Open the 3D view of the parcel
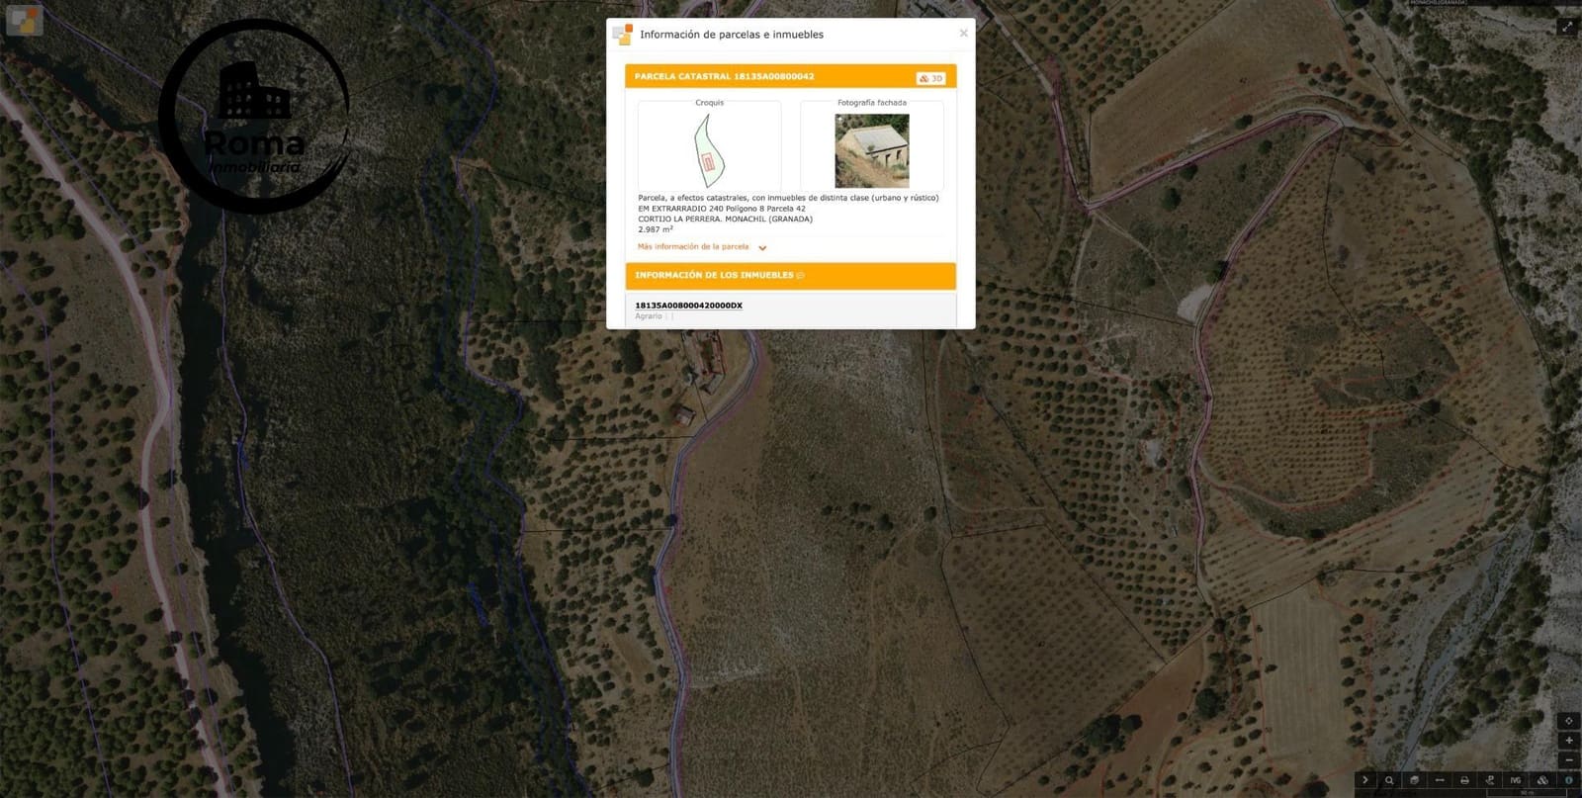The height and width of the screenshot is (798, 1582). [930, 78]
